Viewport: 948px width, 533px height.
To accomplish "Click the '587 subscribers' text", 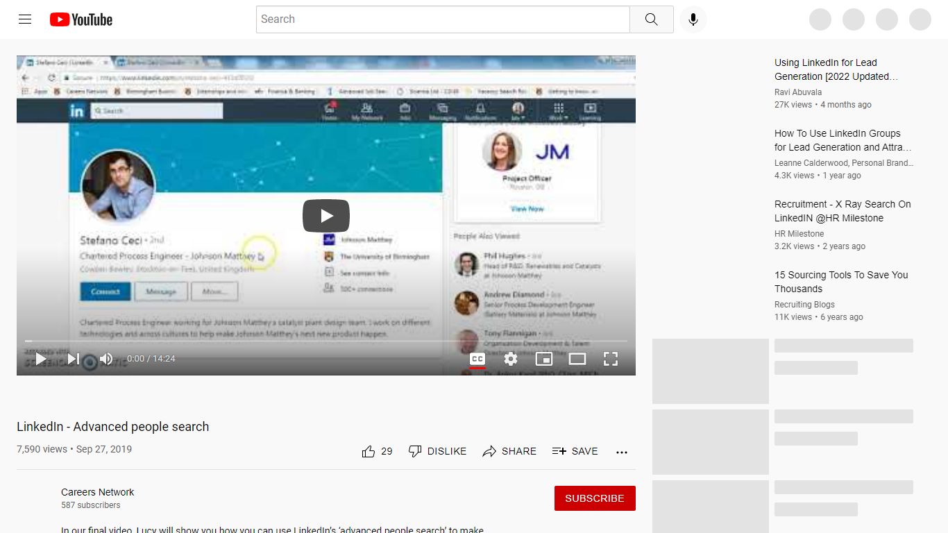I will (90, 505).
